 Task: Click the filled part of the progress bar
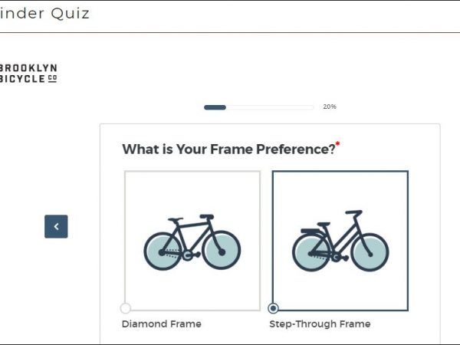pyautogui.click(x=215, y=107)
